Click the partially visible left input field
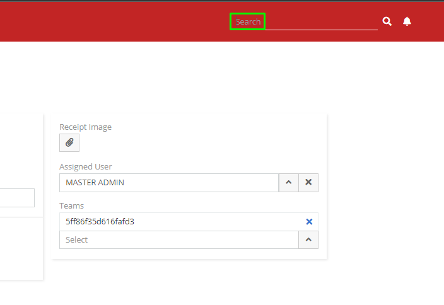This screenshot has width=444, height=305. coord(17,198)
